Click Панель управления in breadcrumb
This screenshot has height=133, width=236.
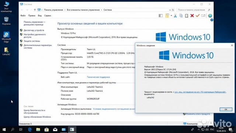tap(53, 10)
